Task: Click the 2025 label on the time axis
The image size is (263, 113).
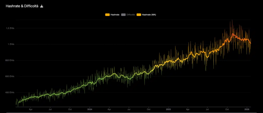Action: 168,109
